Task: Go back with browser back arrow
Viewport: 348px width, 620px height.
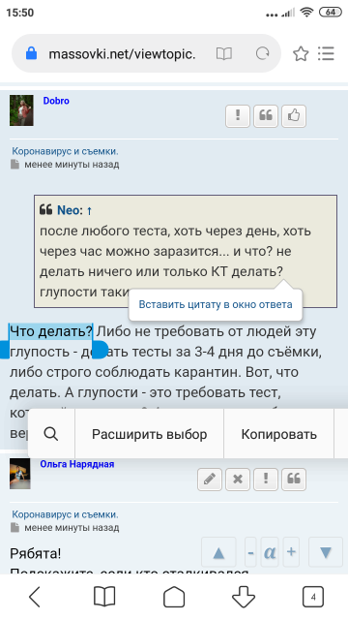Action: 35,597
